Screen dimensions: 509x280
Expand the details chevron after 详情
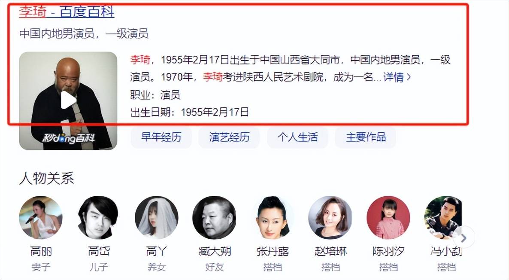pos(409,77)
